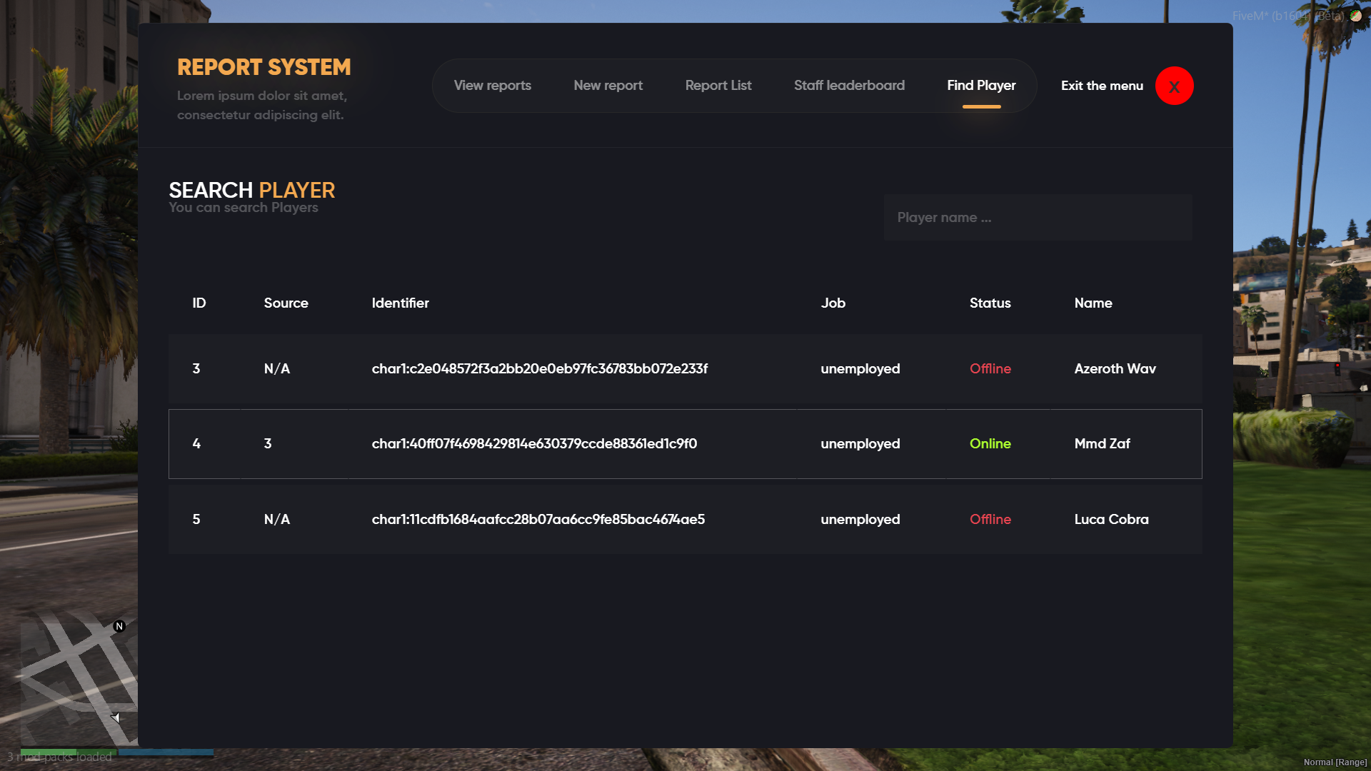The image size is (1371, 771).
Task: Select the Find Player tab
Action: (x=981, y=85)
